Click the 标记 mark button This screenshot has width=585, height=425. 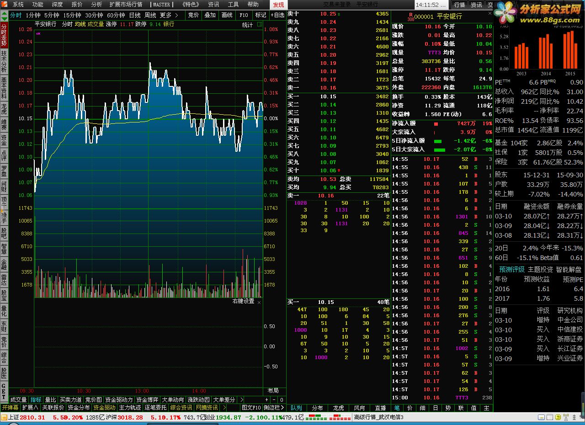261,15
